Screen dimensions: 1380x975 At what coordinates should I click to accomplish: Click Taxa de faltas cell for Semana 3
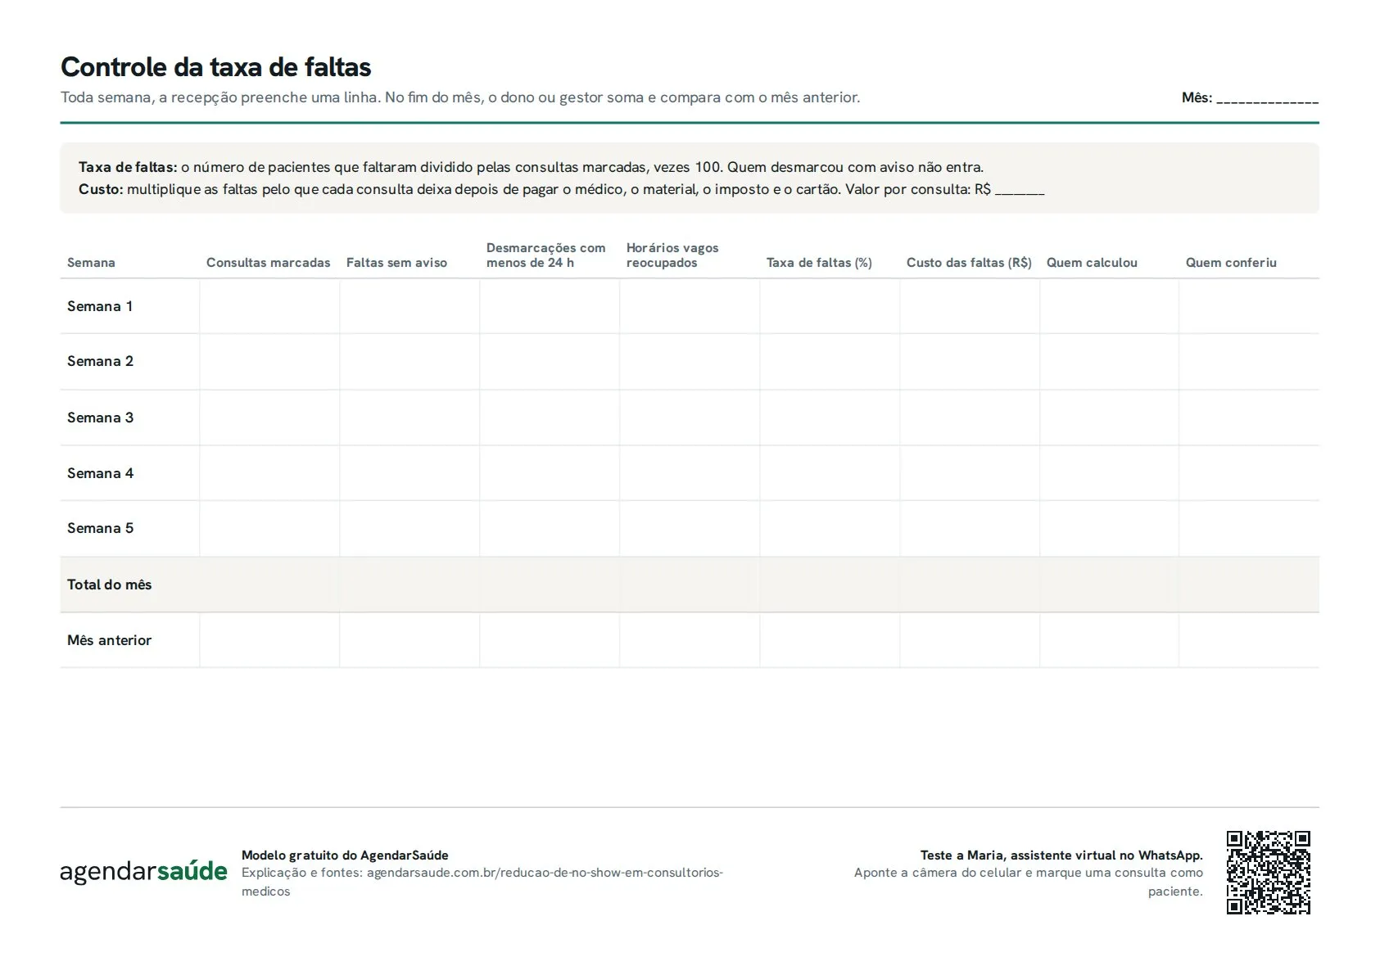pyautogui.click(x=830, y=418)
